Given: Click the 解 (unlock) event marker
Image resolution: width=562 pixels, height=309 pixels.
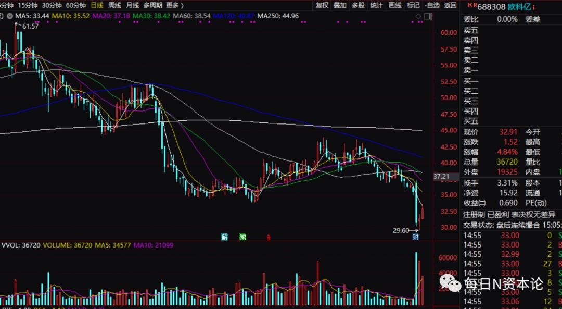Looking at the screenshot, I should (x=224, y=237).
